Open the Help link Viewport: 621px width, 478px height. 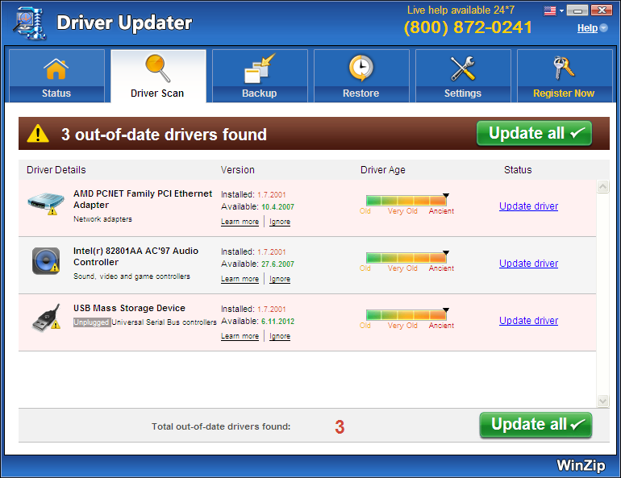tap(587, 28)
